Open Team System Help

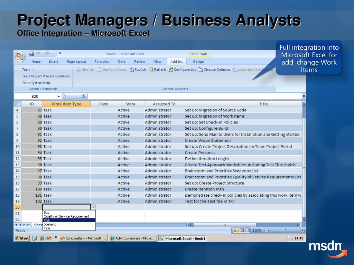(36, 83)
